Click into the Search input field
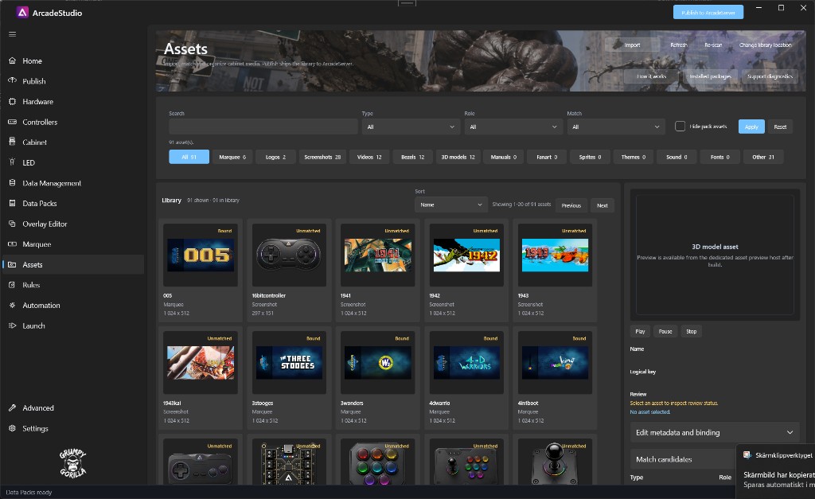 [263, 127]
